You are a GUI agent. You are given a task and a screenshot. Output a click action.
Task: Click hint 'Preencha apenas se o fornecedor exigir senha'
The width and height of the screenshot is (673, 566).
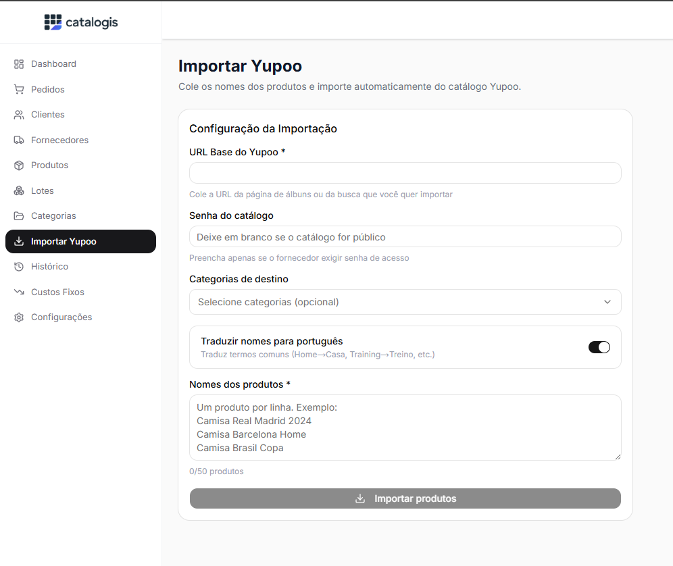(x=299, y=258)
